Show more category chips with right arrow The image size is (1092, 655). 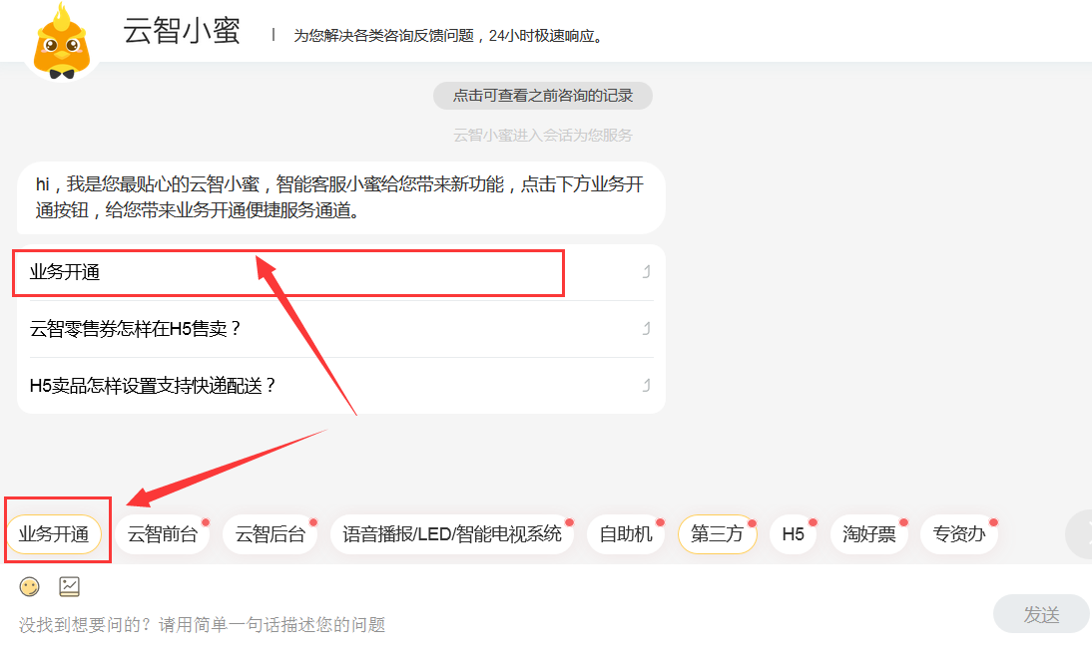(x=1080, y=534)
